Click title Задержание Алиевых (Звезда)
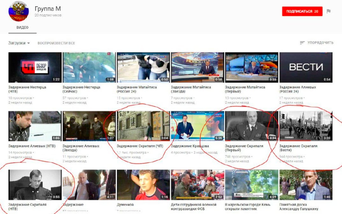Screen dimensions: 342x214 [81, 148]
